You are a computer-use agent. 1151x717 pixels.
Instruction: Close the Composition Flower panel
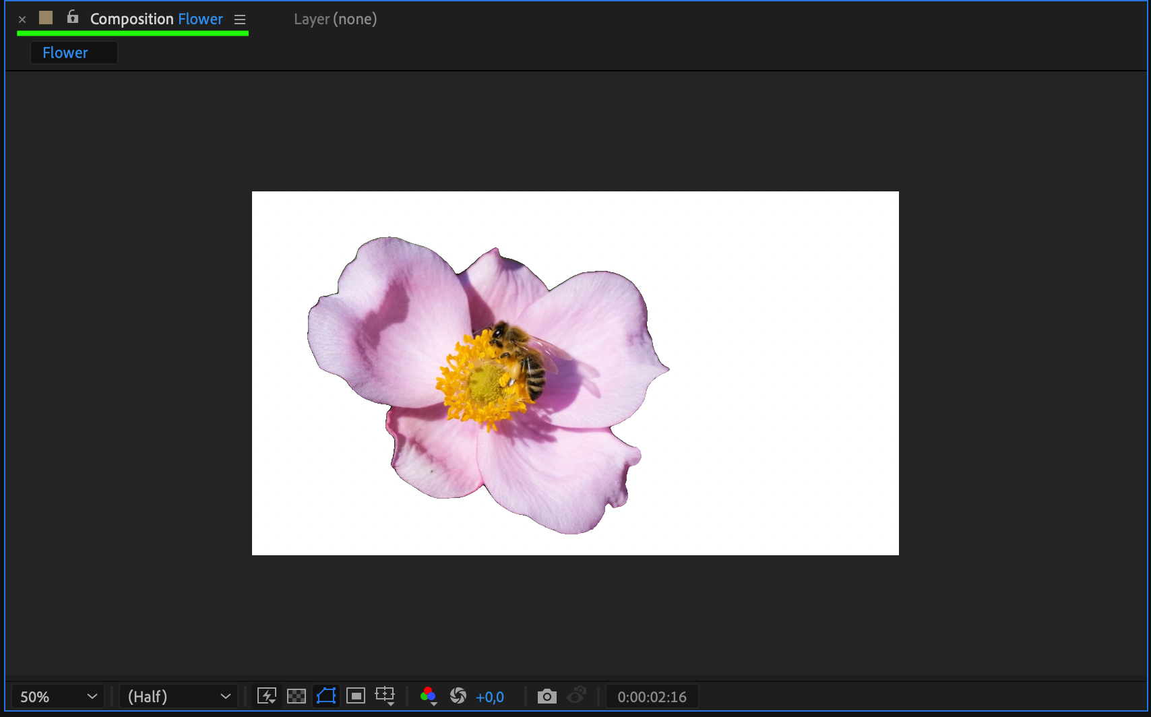click(x=22, y=20)
